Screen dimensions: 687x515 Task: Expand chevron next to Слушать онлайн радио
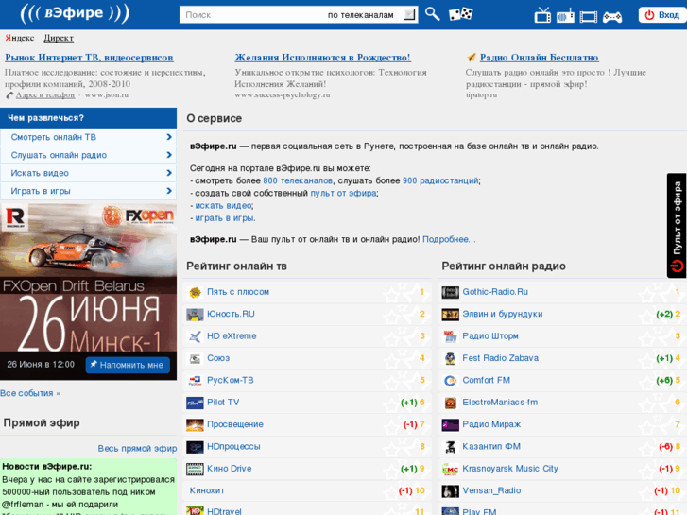coord(169,155)
